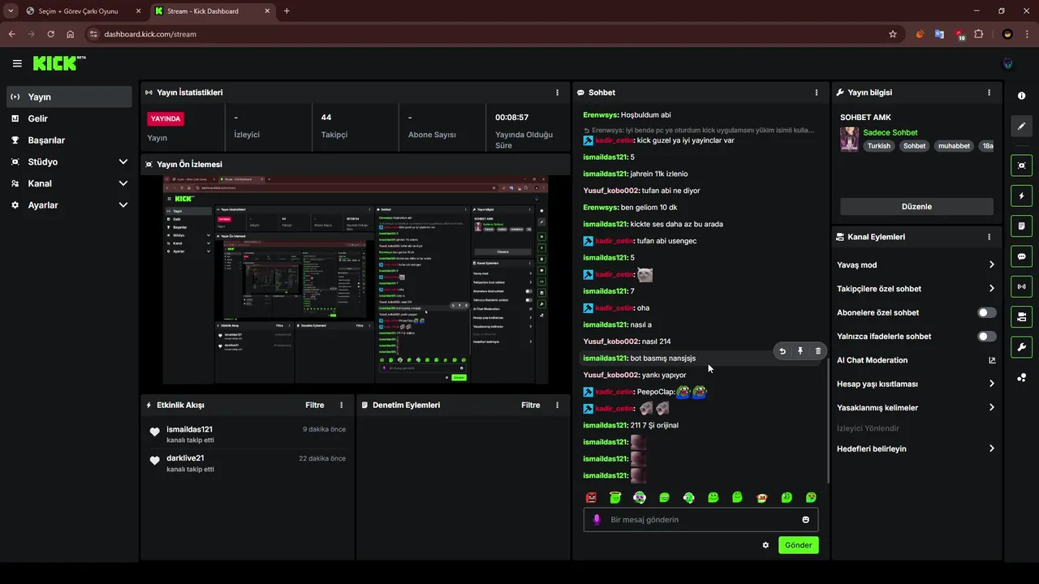
Task: Click the Sadece Sohbet category link
Action: [x=890, y=132]
